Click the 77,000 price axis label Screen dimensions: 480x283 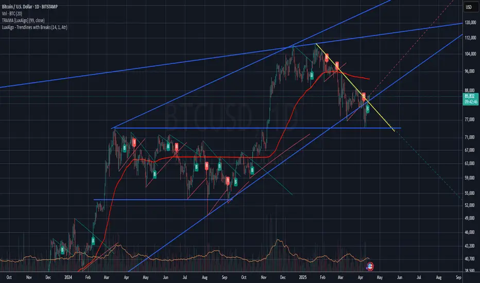coord(469,119)
